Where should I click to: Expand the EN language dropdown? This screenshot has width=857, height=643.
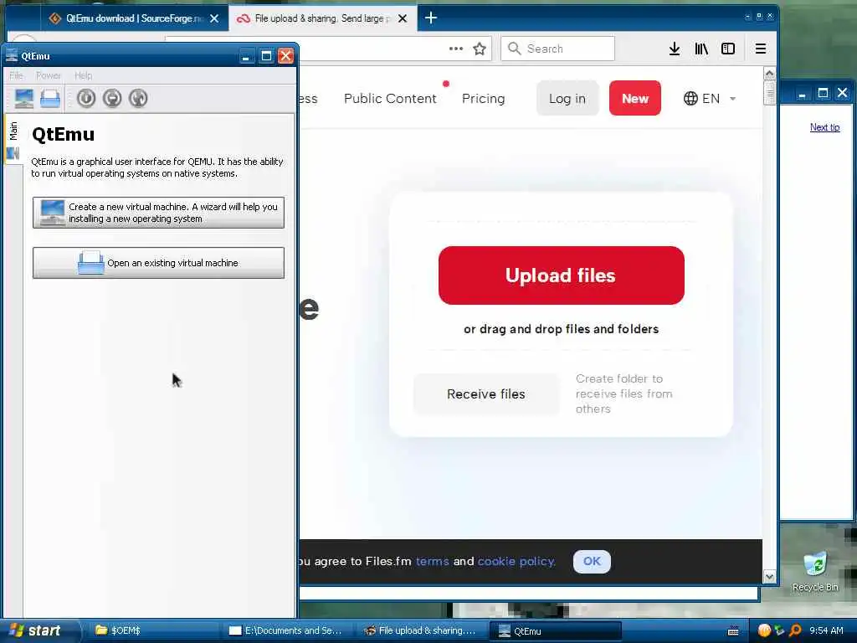tap(710, 99)
